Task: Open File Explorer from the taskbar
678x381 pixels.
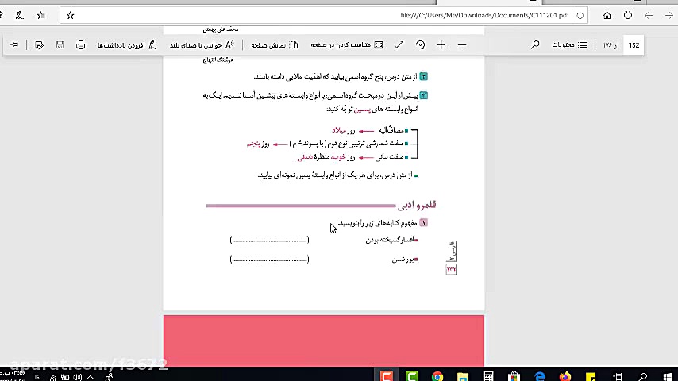Action: (463, 376)
